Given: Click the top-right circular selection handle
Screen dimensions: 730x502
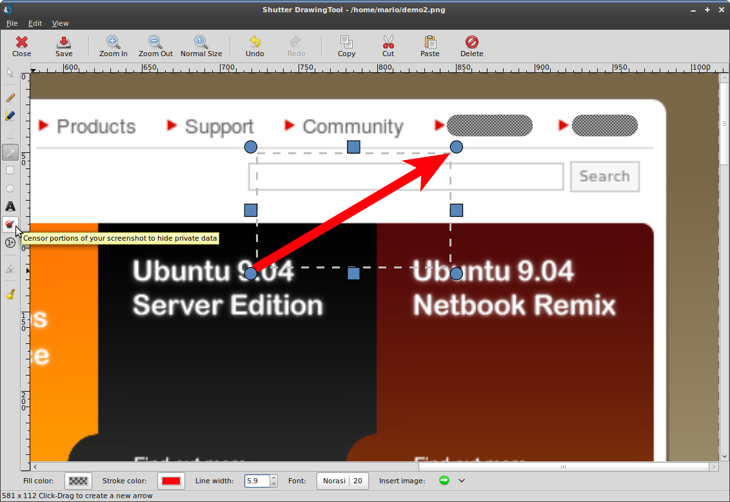Looking at the screenshot, I should pos(457,147).
